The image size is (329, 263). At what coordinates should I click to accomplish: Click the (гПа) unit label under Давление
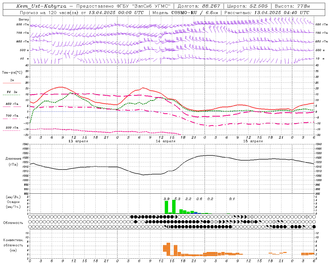(13, 164)
